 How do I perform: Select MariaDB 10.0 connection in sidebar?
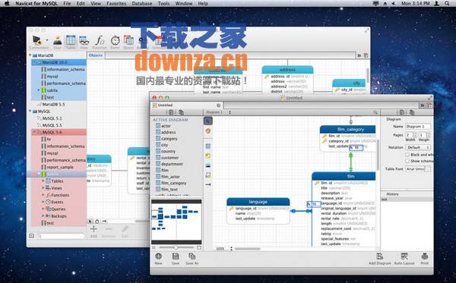point(59,62)
